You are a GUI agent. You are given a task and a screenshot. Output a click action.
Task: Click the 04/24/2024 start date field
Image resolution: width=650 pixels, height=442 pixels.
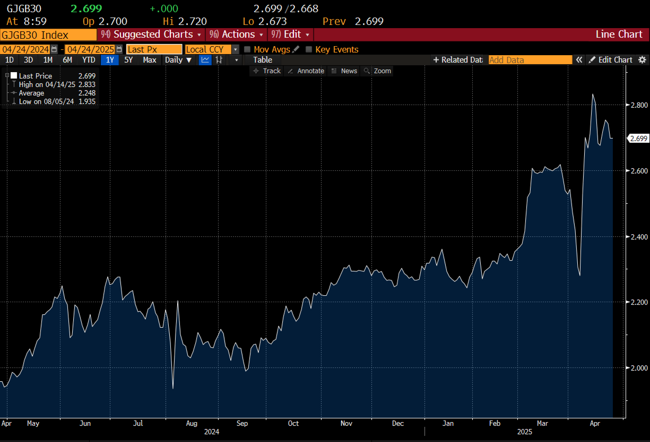tap(25, 49)
